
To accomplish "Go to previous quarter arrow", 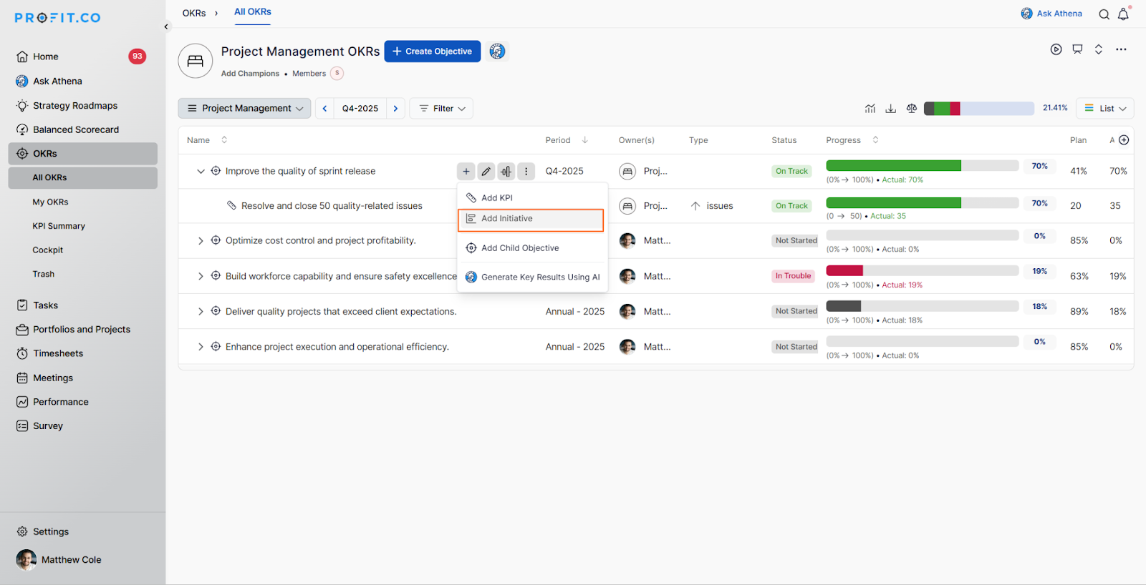I will pyautogui.click(x=324, y=109).
